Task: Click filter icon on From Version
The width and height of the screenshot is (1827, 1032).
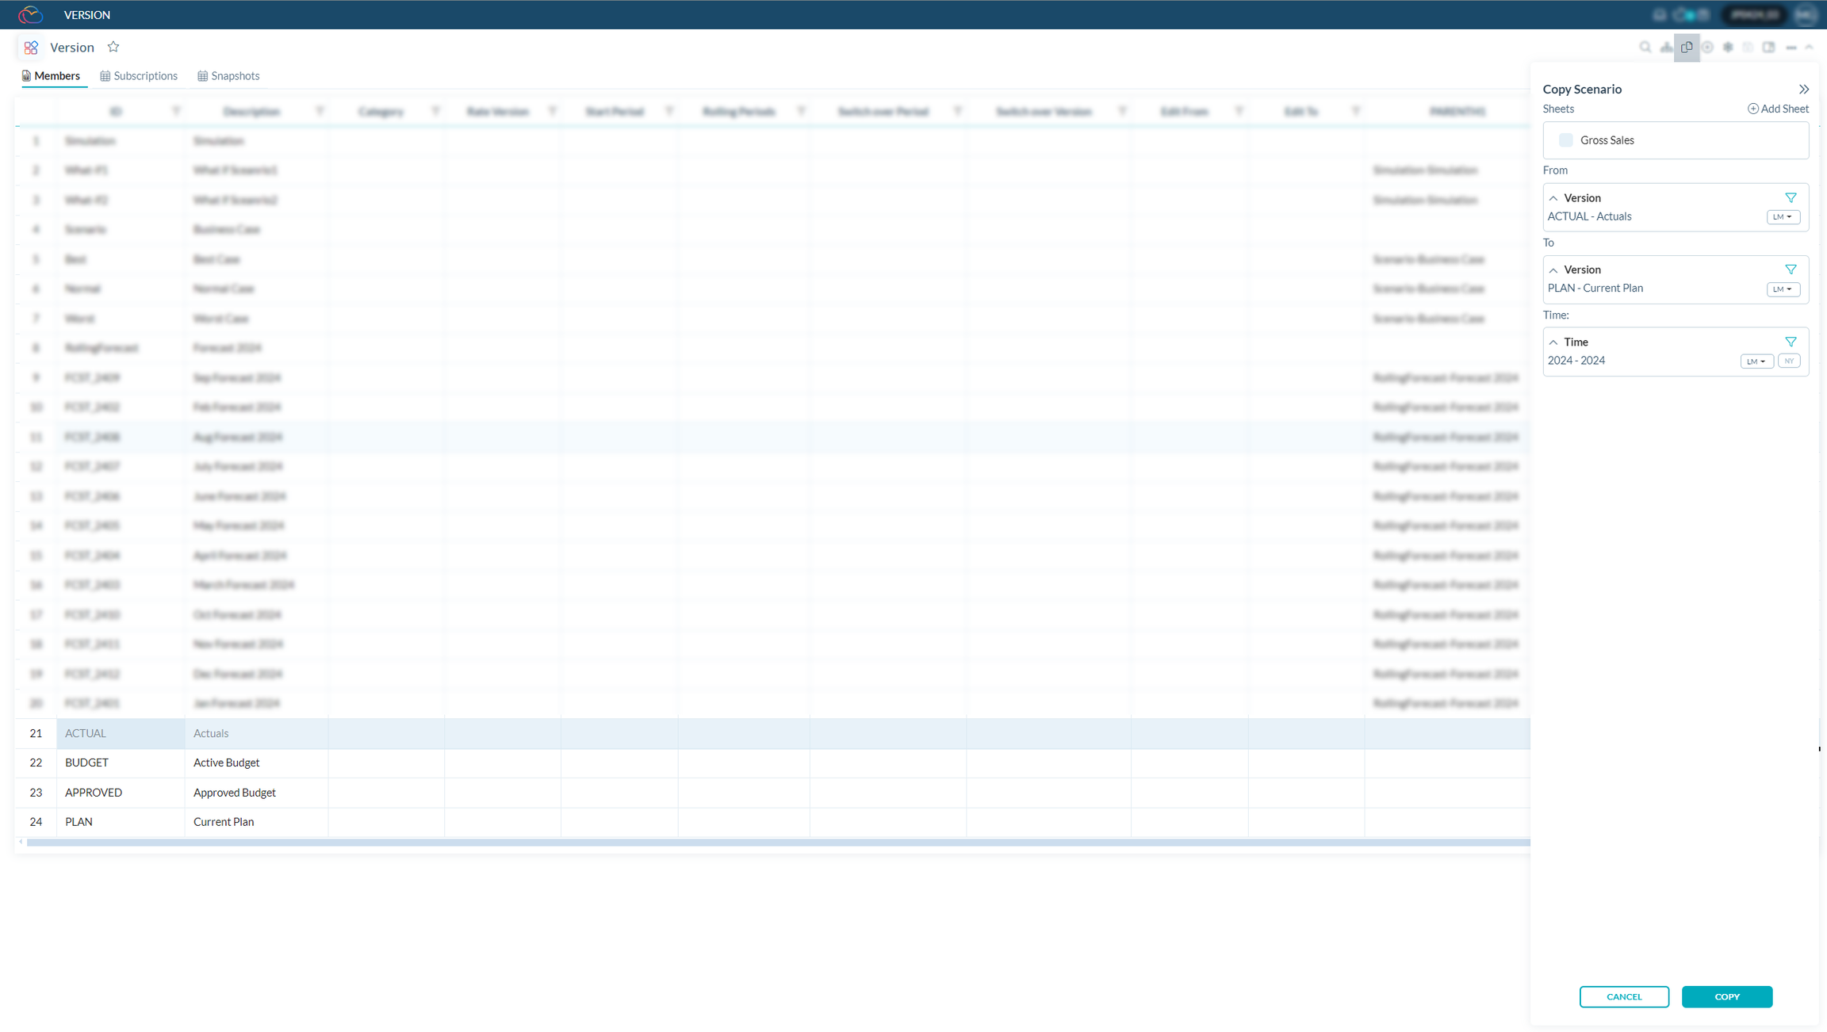Action: 1791,198
